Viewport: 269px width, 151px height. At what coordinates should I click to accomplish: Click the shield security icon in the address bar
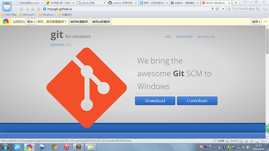point(45,9)
